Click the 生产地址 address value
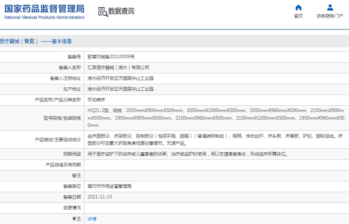 point(120,89)
